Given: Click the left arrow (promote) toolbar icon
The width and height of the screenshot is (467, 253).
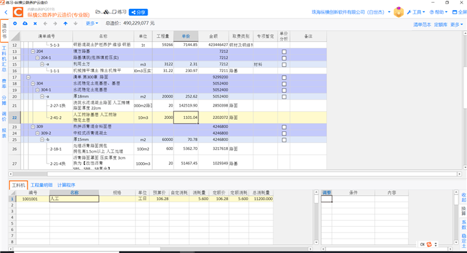Looking at the screenshot, I should click(45, 23).
